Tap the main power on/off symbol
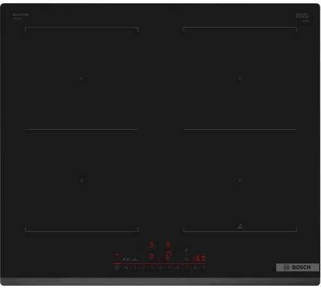This screenshot has width=321, height=289. coord(117,267)
